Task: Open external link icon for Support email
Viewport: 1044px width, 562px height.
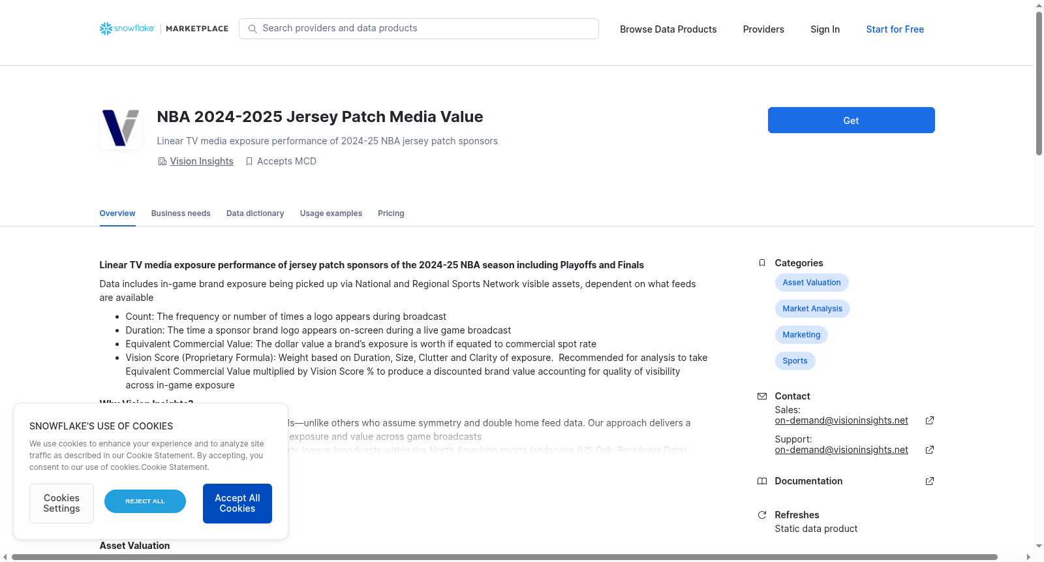Action: [x=930, y=450]
